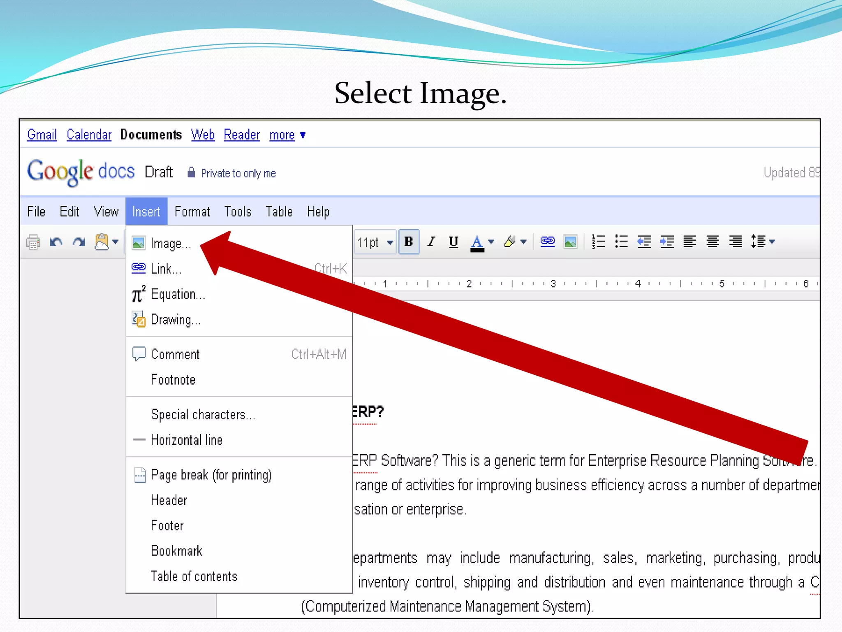Expand the highlight color dropdown arrow

click(523, 242)
